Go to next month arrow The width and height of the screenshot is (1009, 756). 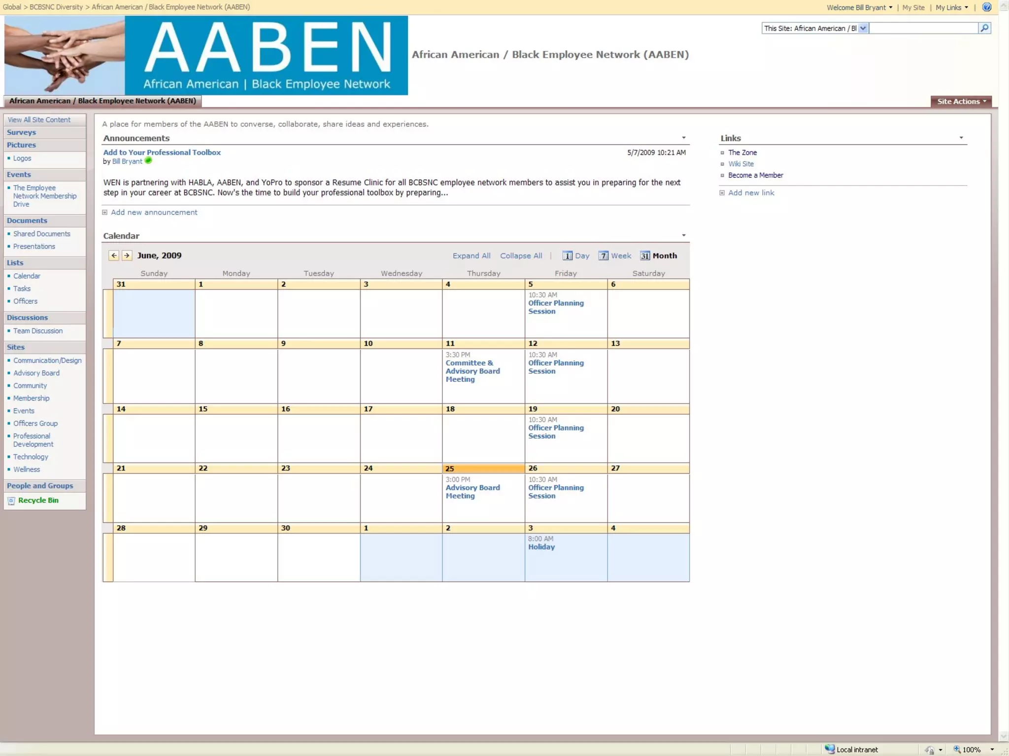tap(127, 255)
